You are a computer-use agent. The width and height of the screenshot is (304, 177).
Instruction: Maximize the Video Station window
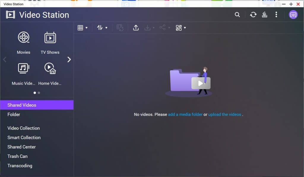coord(291,4)
